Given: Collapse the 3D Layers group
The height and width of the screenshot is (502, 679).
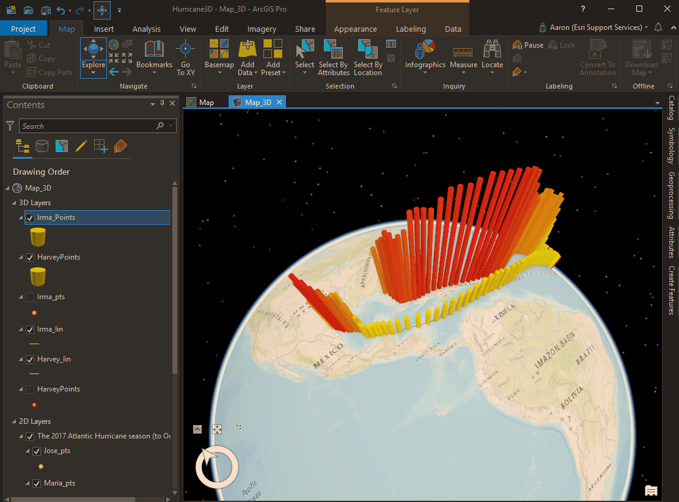Looking at the screenshot, I should tap(14, 203).
